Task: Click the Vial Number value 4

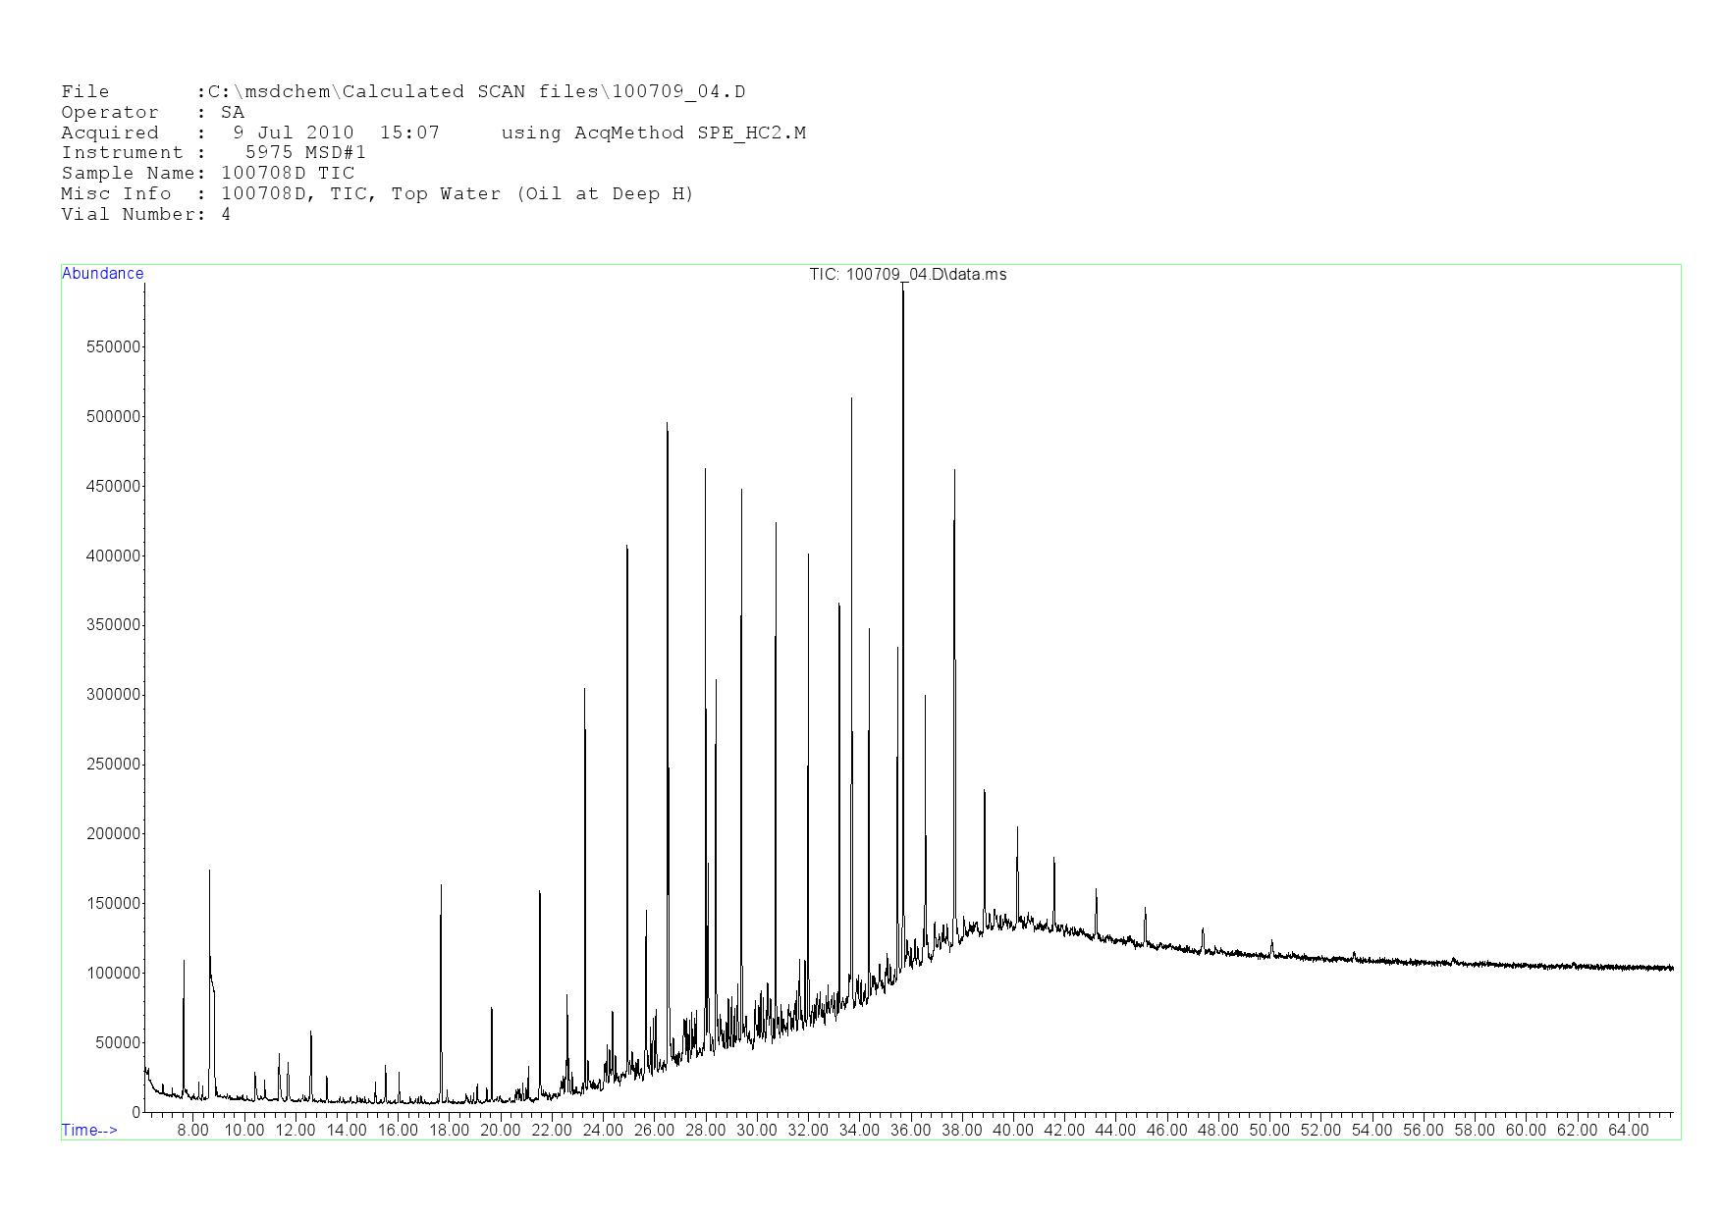Action: point(226,215)
